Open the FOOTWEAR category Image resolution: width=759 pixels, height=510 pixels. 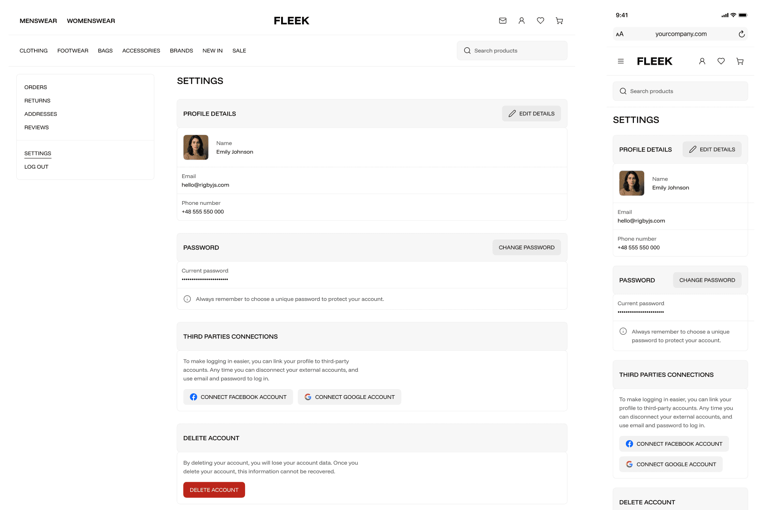(x=73, y=51)
